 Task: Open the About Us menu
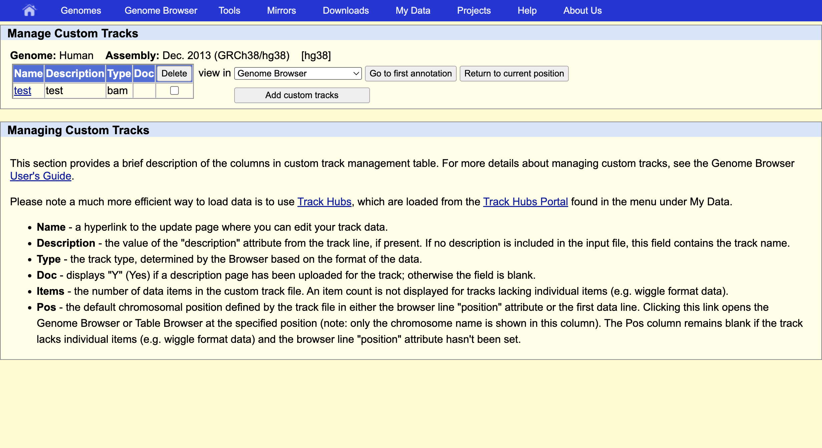(582, 10)
